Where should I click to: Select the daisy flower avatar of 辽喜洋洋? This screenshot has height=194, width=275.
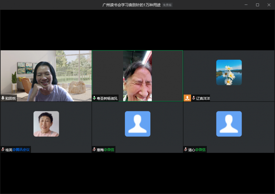pyautogui.click(x=229, y=72)
